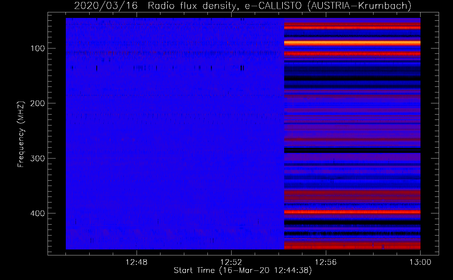
Task: Click the bright red band near 400 MHz
Action: pyautogui.click(x=352, y=212)
